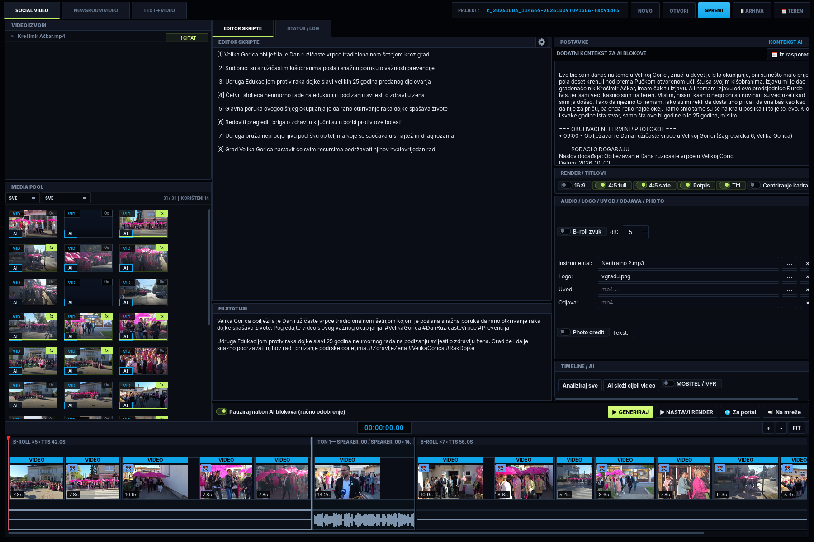Click AI složi cijeli video

pos(631,385)
